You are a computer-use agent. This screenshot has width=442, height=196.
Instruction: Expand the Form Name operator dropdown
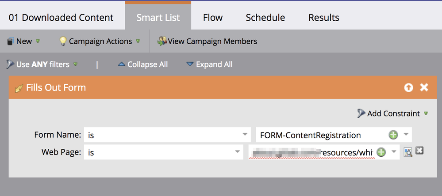pyautogui.click(x=245, y=134)
